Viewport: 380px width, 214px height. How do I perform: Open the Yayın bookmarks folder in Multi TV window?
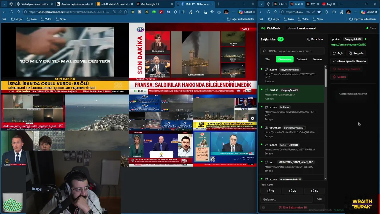[61, 19]
